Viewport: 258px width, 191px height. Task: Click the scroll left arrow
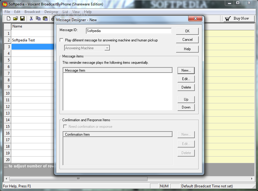coord(6,179)
